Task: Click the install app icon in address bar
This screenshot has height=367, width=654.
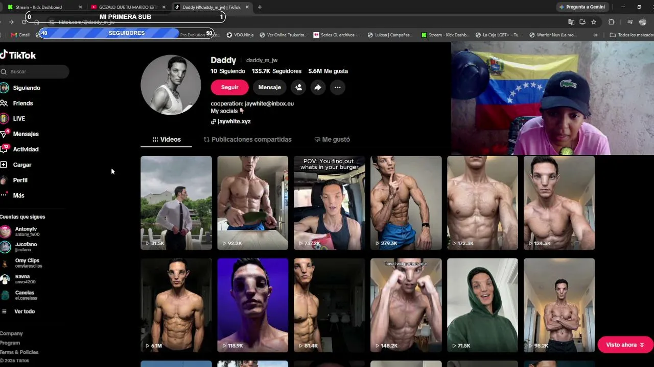Action: click(x=582, y=22)
